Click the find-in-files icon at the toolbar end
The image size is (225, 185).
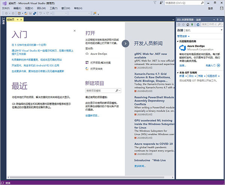(95, 13)
